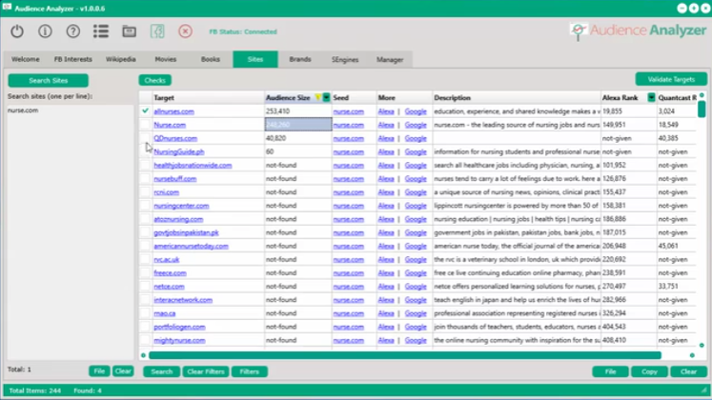Open the Brands tab
Viewport: 712px width, 400px height.
point(300,59)
